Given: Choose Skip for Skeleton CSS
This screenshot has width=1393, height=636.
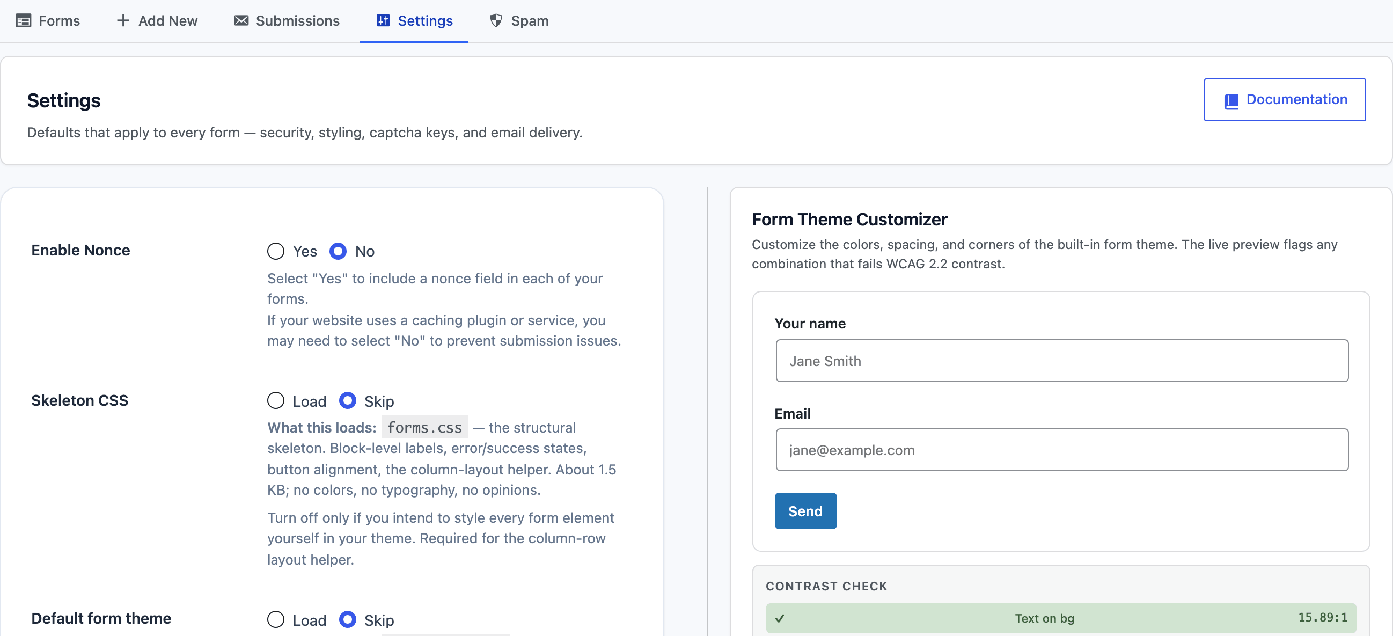Looking at the screenshot, I should [347, 401].
